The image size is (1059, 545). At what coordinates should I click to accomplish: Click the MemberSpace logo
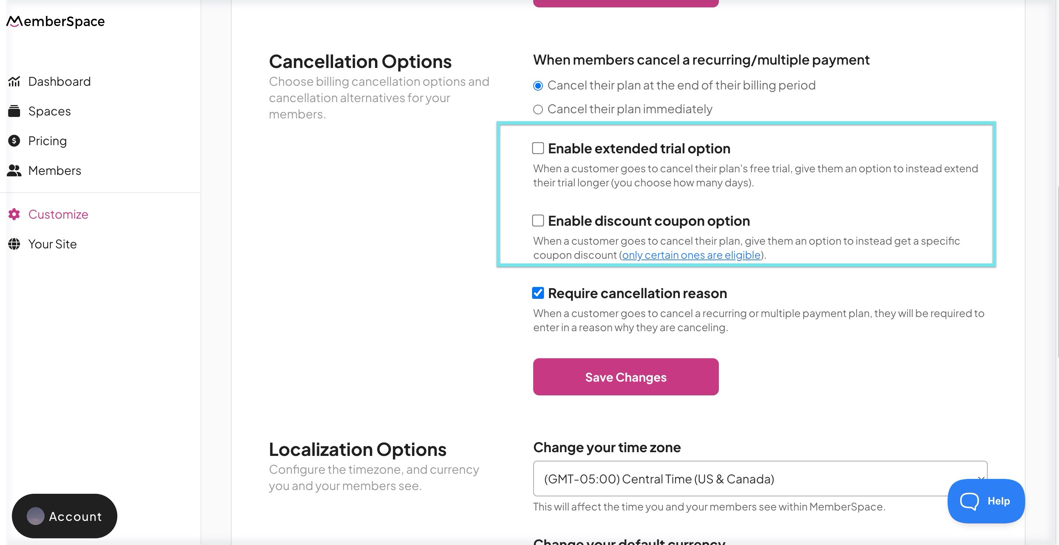click(55, 22)
